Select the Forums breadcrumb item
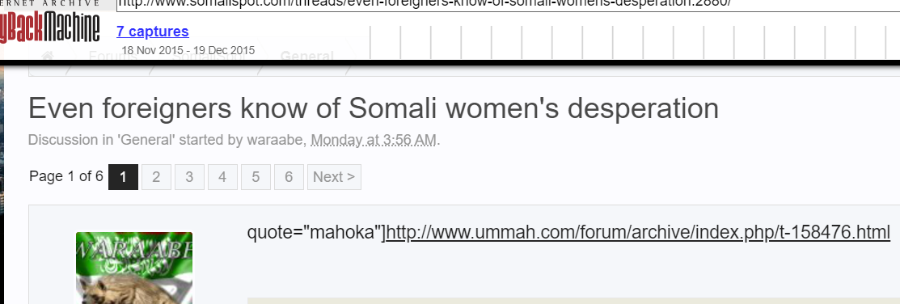Viewport: 900px width, 304px height. (112, 57)
